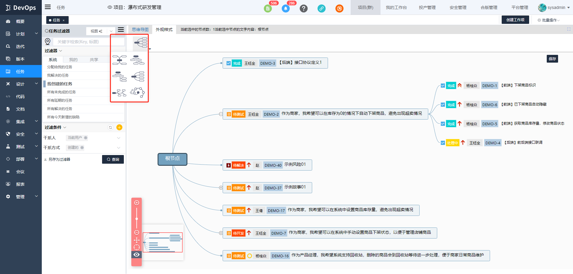Click the 查询 search button

pos(113,159)
